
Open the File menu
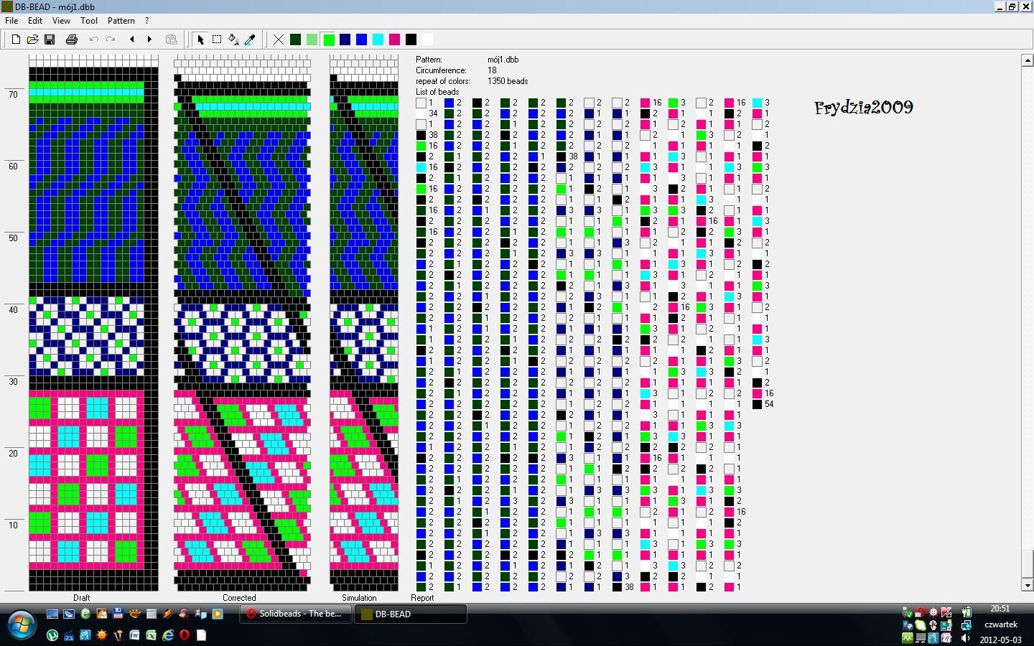(x=12, y=21)
